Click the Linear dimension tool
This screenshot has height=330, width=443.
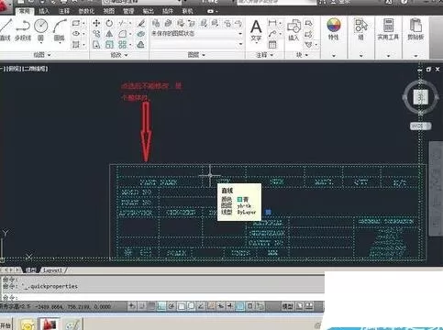[x=272, y=23]
